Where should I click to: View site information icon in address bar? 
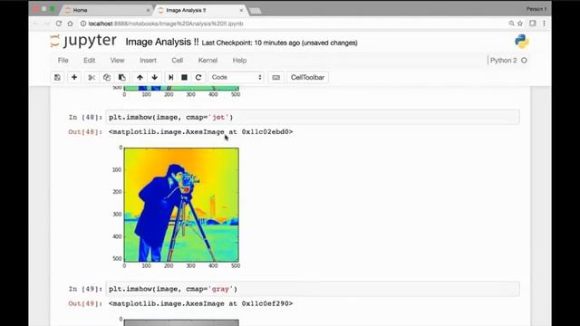[x=83, y=24]
